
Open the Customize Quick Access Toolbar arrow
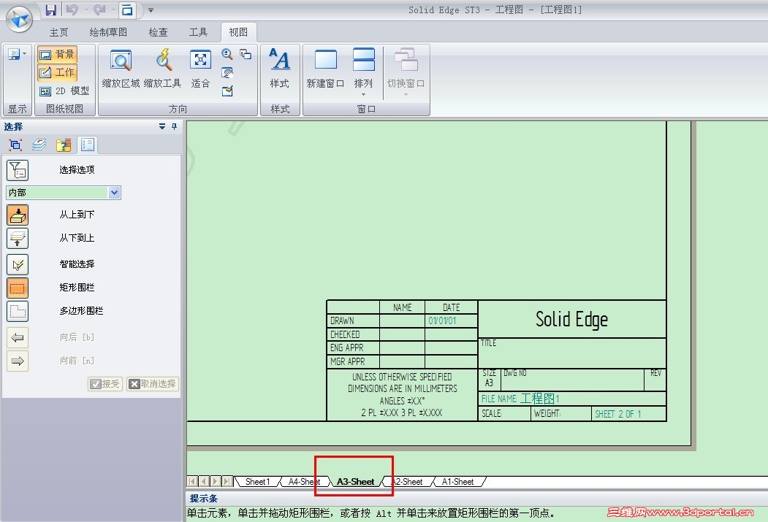151,9
